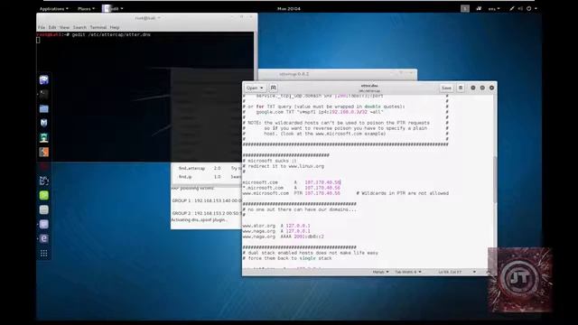This screenshot has height=325, width=578.
Task: Open the INS mode dropdown arrow in status bar
Action: [x=474, y=272]
